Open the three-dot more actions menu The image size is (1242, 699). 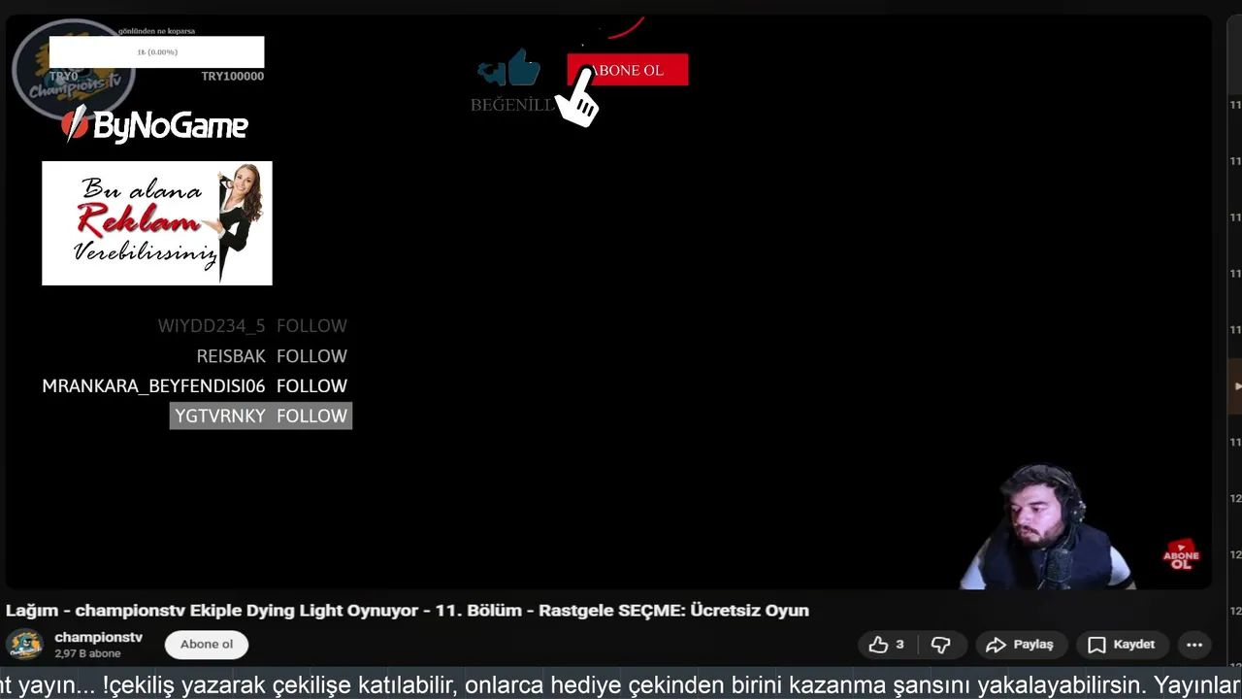tap(1194, 645)
